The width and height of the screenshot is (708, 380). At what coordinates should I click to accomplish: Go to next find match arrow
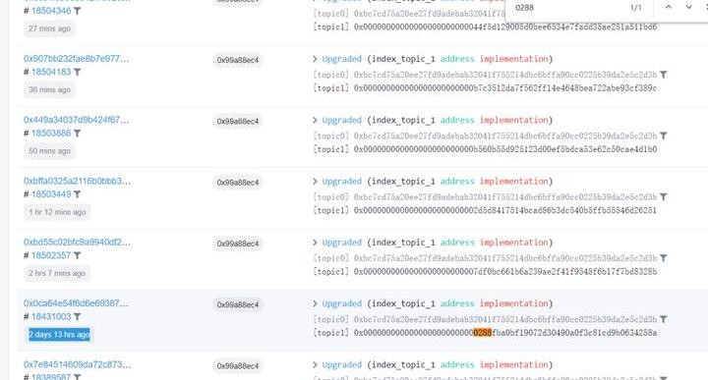(688, 7)
